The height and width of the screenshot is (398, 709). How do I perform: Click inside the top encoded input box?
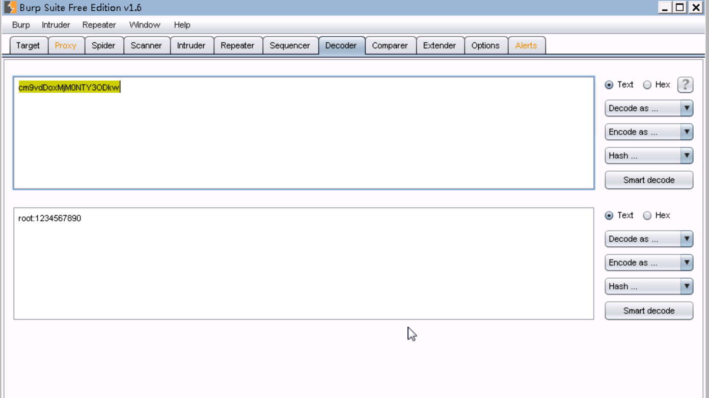304,133
